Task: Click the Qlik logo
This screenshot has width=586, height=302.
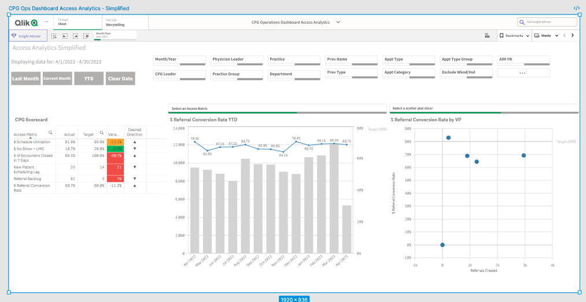Action: tap(26, 23)
